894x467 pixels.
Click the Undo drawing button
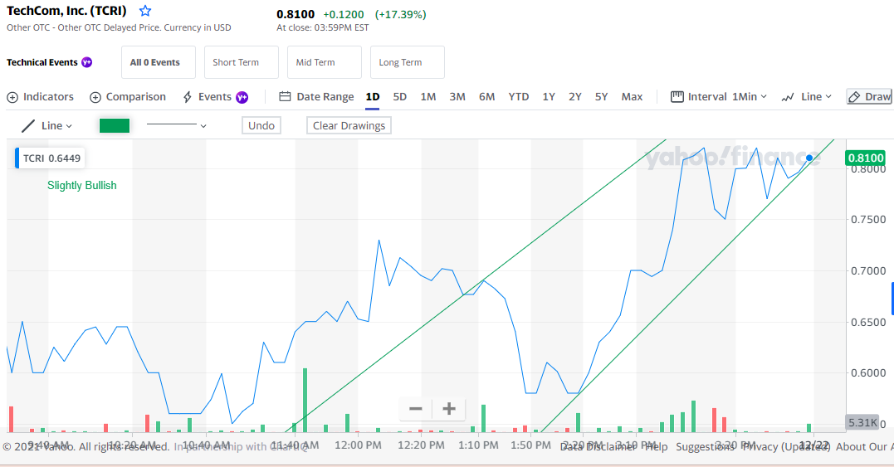click(x=261, y=125)
